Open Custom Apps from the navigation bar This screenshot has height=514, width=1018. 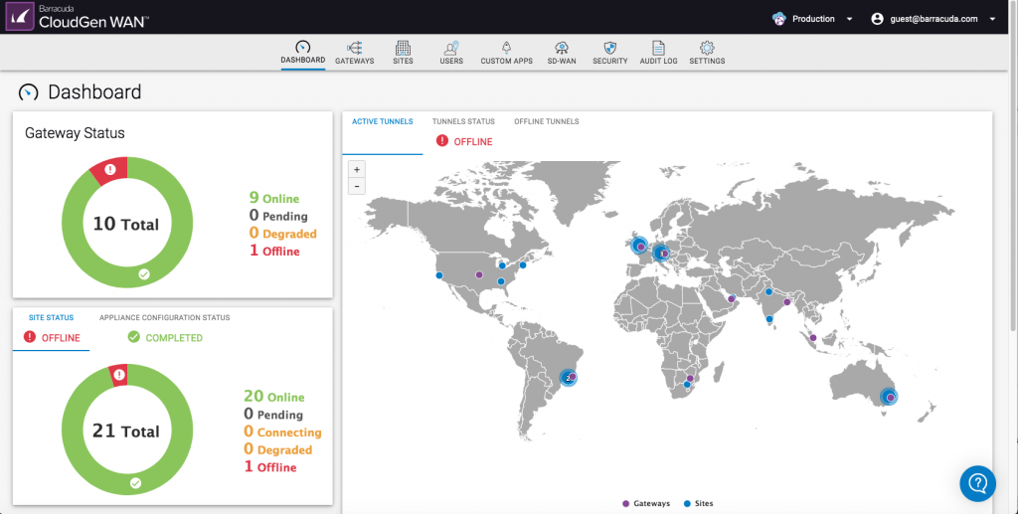pyautogui.click(x=506, y=48)
